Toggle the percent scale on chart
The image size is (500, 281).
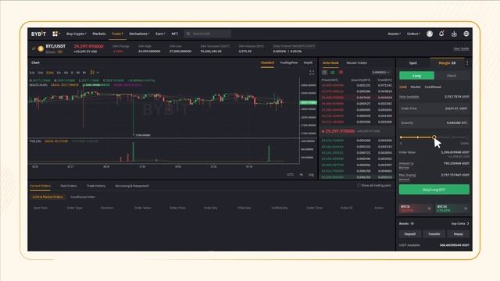302,175
